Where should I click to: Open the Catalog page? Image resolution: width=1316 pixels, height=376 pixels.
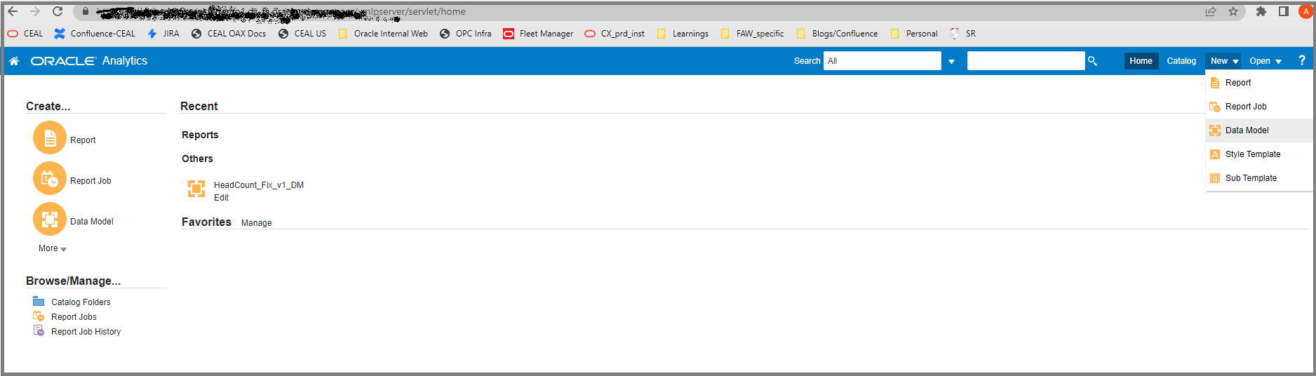1181,61
